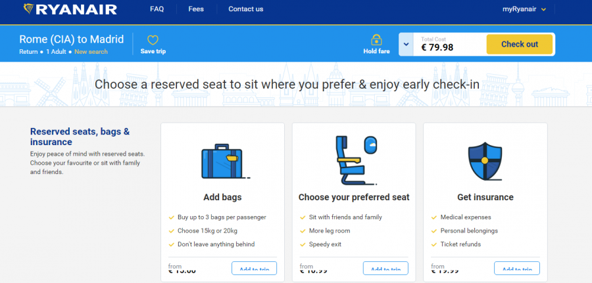Add bags to trip button
The image size is (592, 283).
254,269
